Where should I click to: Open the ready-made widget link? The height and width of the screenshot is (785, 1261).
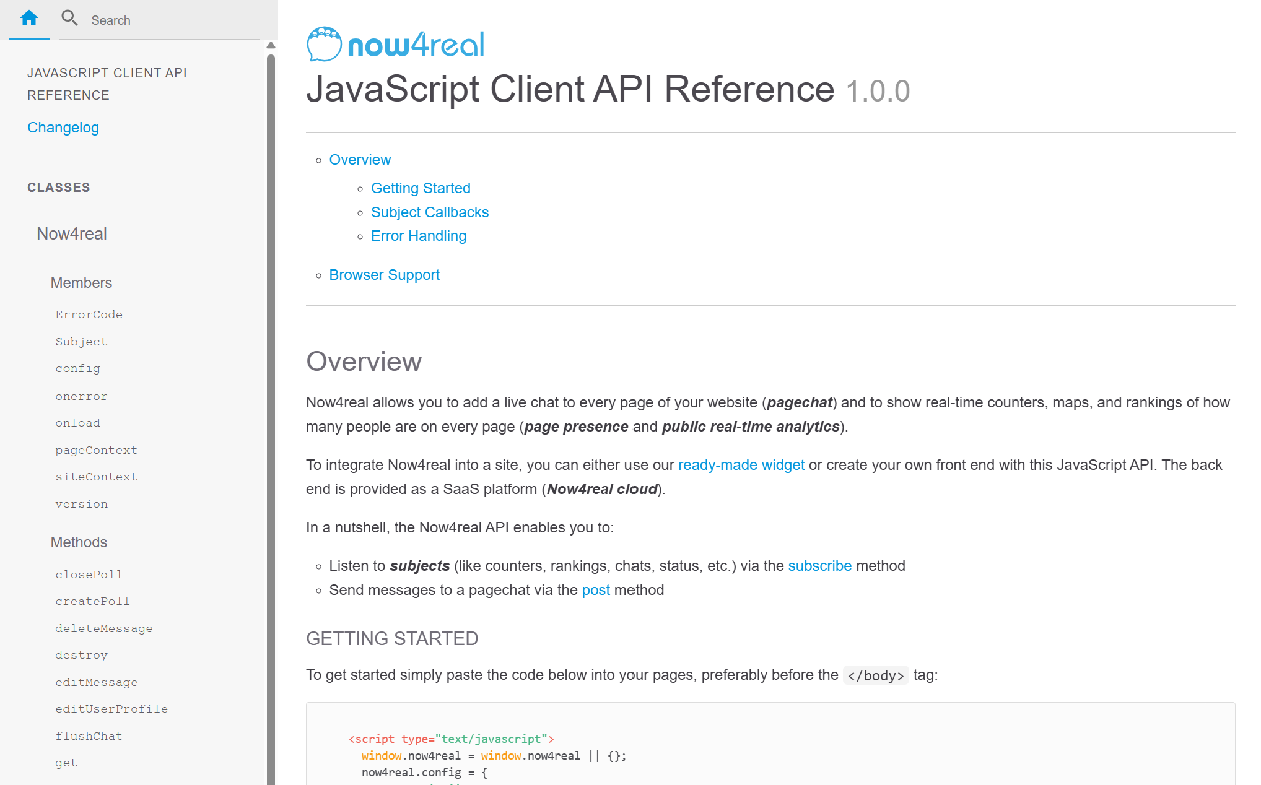[741, 465]
